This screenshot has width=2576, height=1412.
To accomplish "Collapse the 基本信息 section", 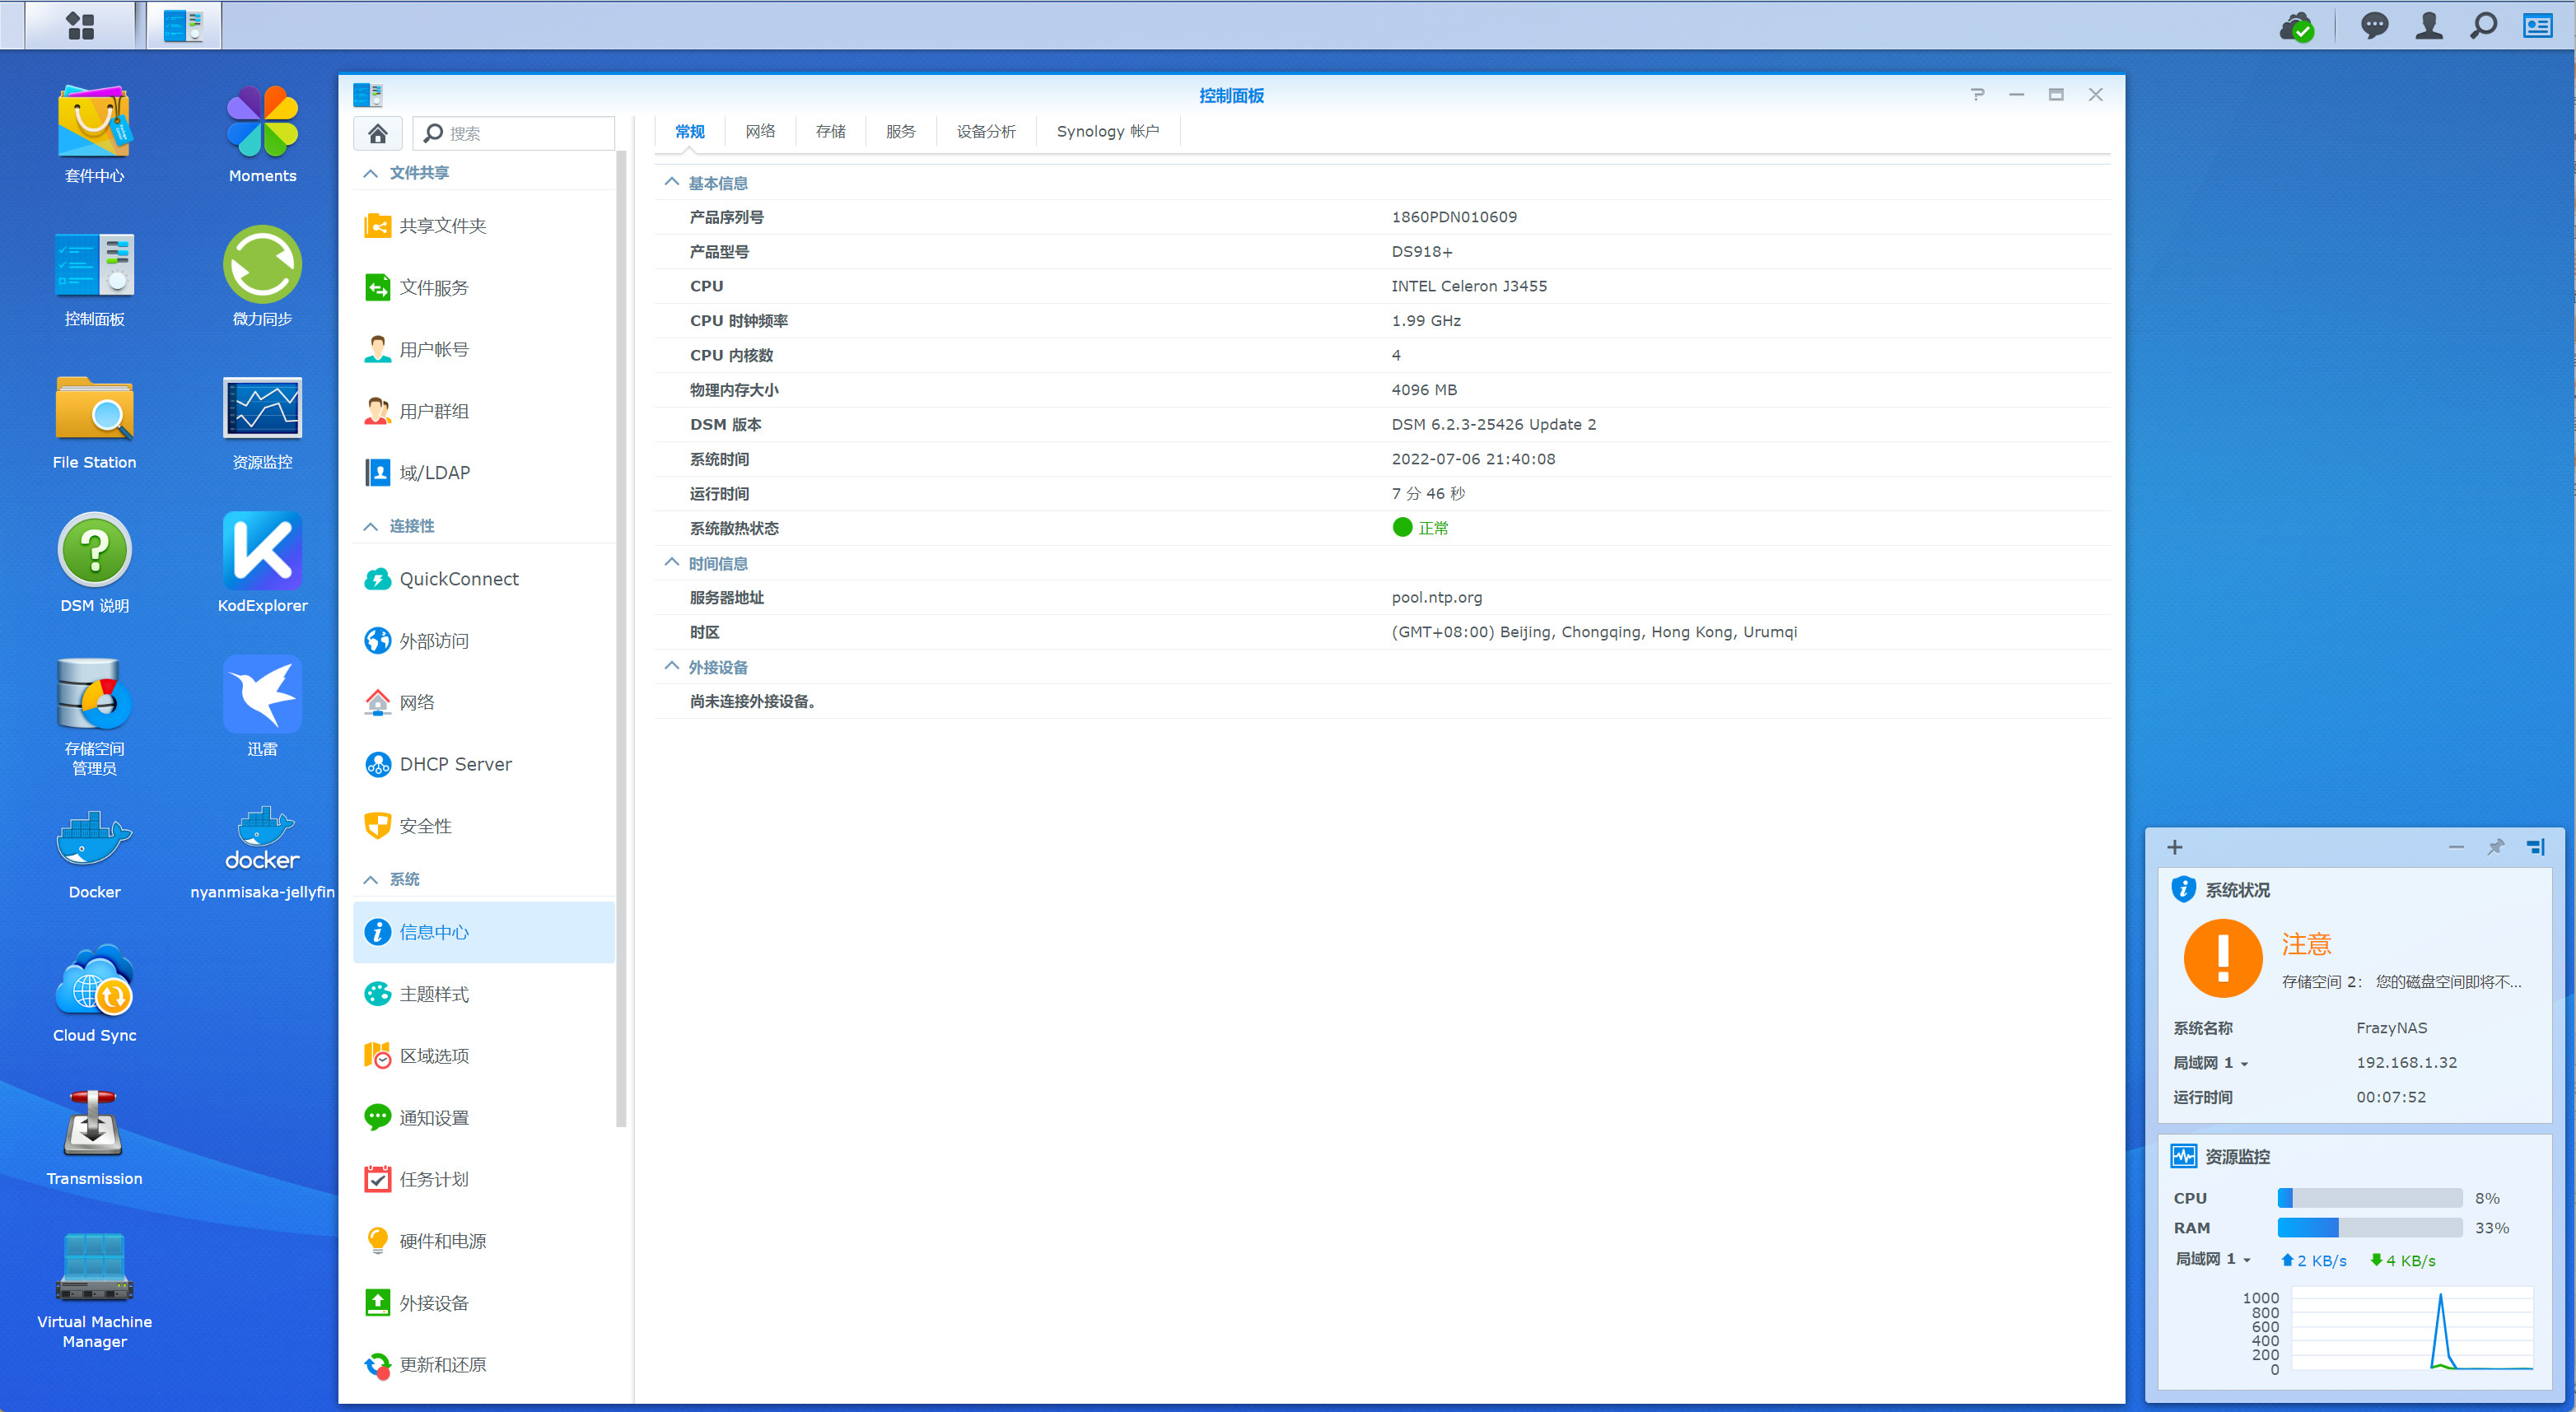I will click(672, 182).
